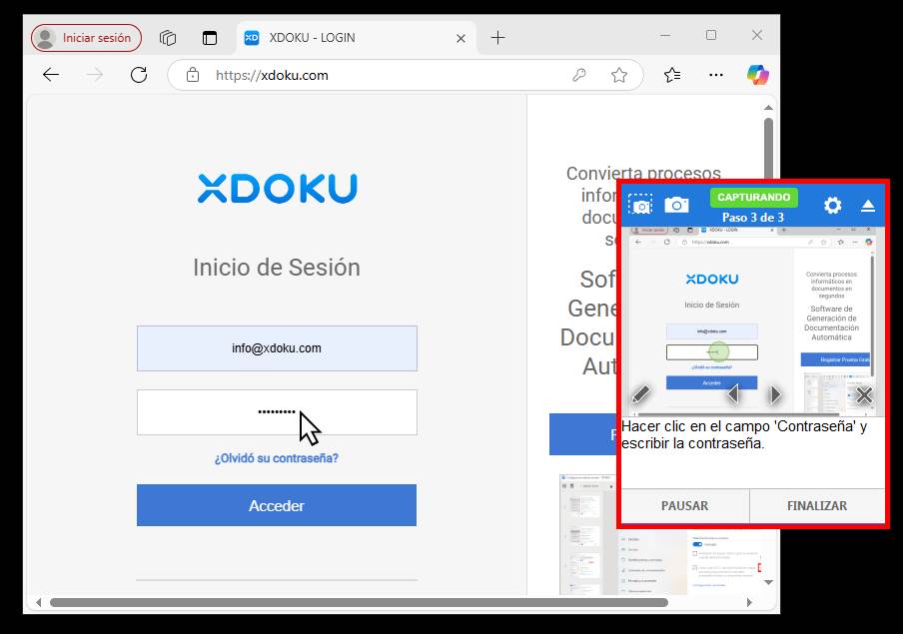Open the browser workspaces icon
The image size is (903, 634).
(168, 38)
